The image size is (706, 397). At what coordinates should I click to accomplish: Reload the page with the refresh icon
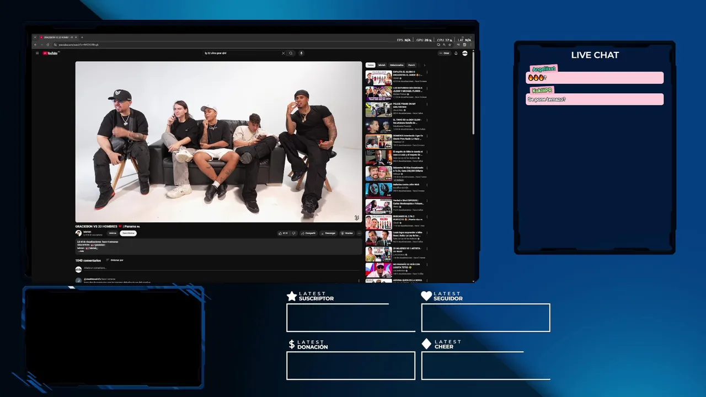click(48, 45)
